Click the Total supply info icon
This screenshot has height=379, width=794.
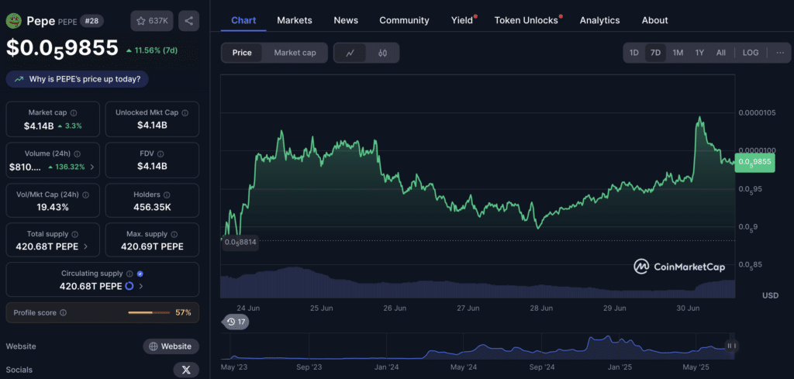coord(75,234)
